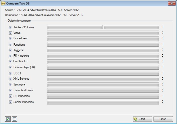177x124 pixels.
Task: Click the first Tables / Columns progress bar
Action: [75, 27]
